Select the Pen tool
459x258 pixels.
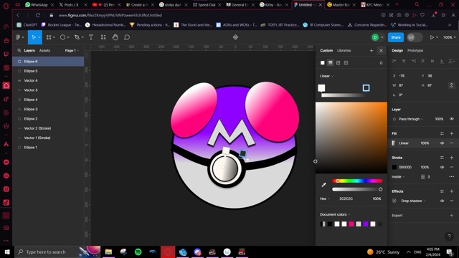[77, 37]
